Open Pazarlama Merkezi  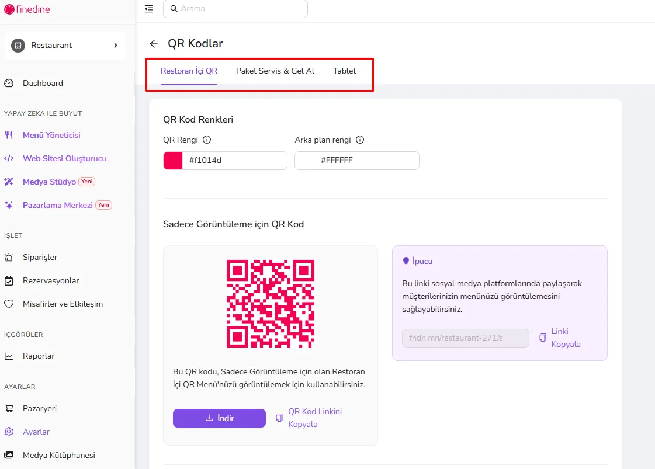[x=58, y=205]
